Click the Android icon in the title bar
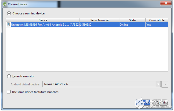 (x=4, y=4)
